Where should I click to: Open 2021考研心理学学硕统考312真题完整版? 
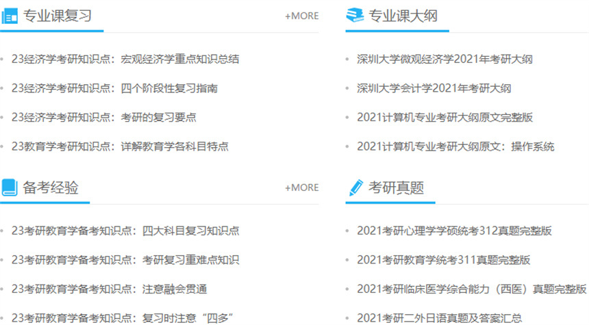tap(454, 231)
